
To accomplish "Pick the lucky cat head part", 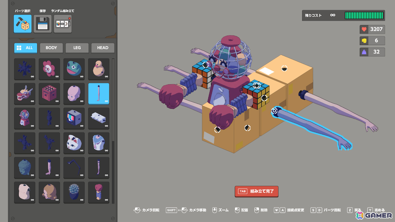I will click(74, 143).
